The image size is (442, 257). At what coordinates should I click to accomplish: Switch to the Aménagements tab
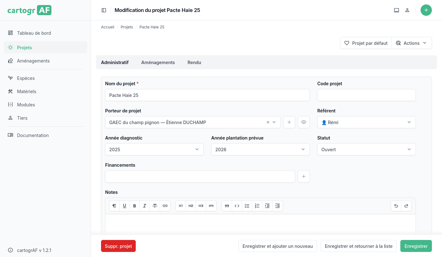tap(158, 63)
